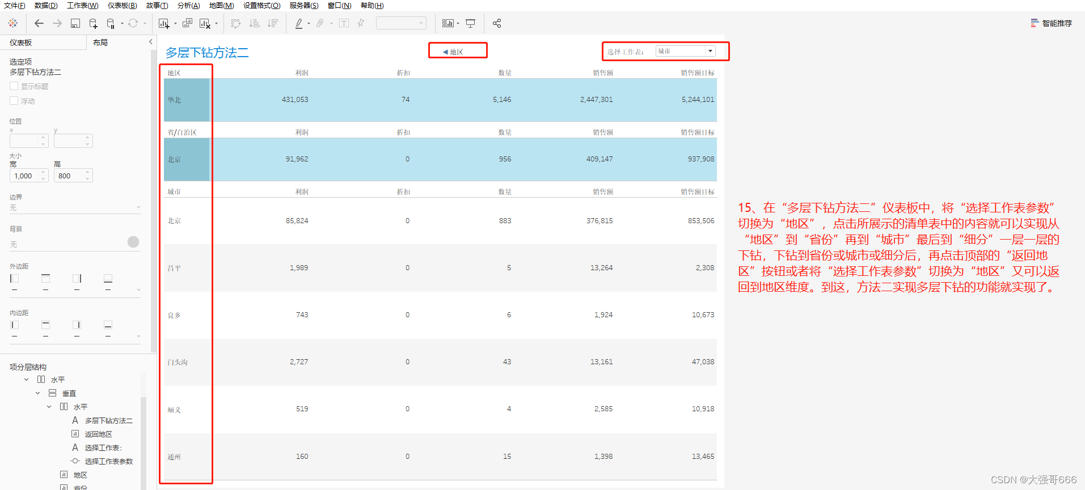
Task: Open the clear sheet dropdown arrow
Action: coord(216,24)
